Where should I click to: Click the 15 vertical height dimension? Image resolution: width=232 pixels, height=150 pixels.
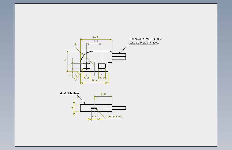65,61
